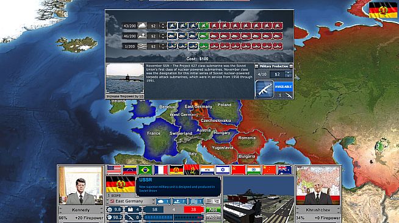Click the 58 / 4 / 38 influence bar

(174, 210)
